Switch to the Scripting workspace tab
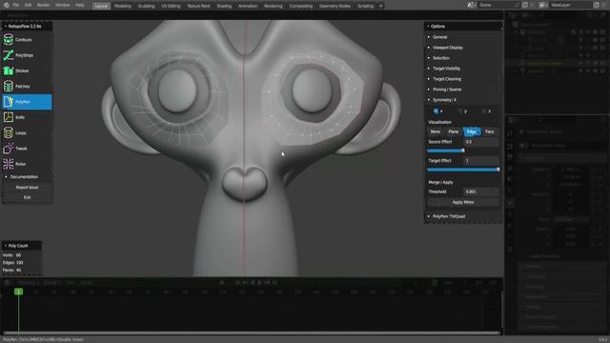The height and width of the screenshot is (343, 610). 366,6
